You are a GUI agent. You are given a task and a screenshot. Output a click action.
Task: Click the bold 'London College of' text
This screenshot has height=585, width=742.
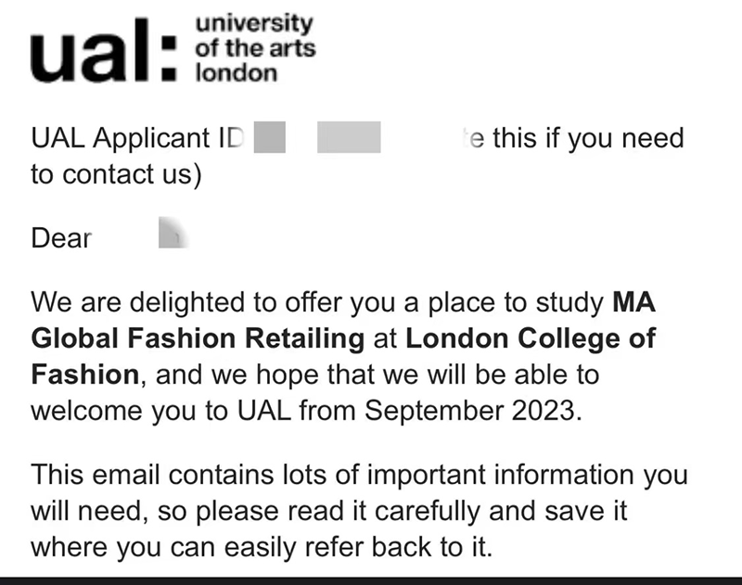[531, 338]
